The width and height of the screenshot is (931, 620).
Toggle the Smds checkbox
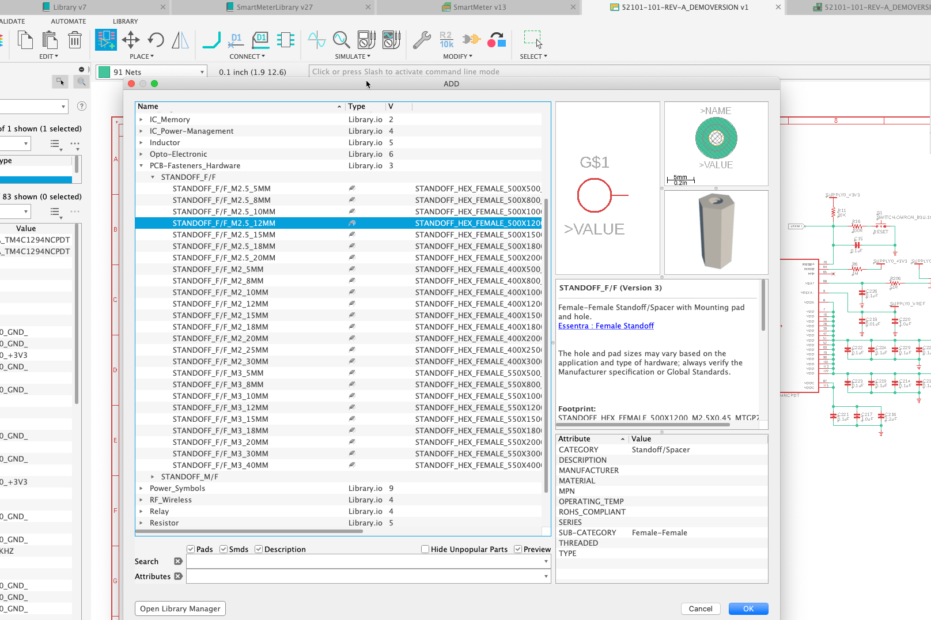[x=224, y=549]
